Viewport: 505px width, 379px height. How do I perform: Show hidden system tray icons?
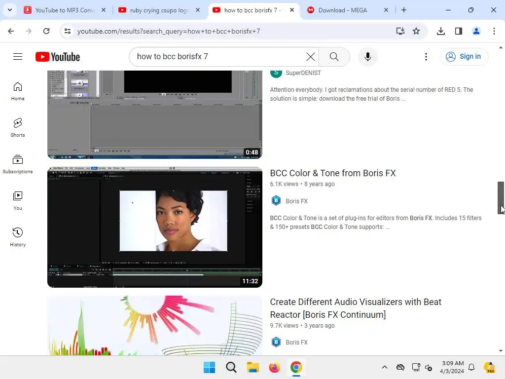point(385,367)
